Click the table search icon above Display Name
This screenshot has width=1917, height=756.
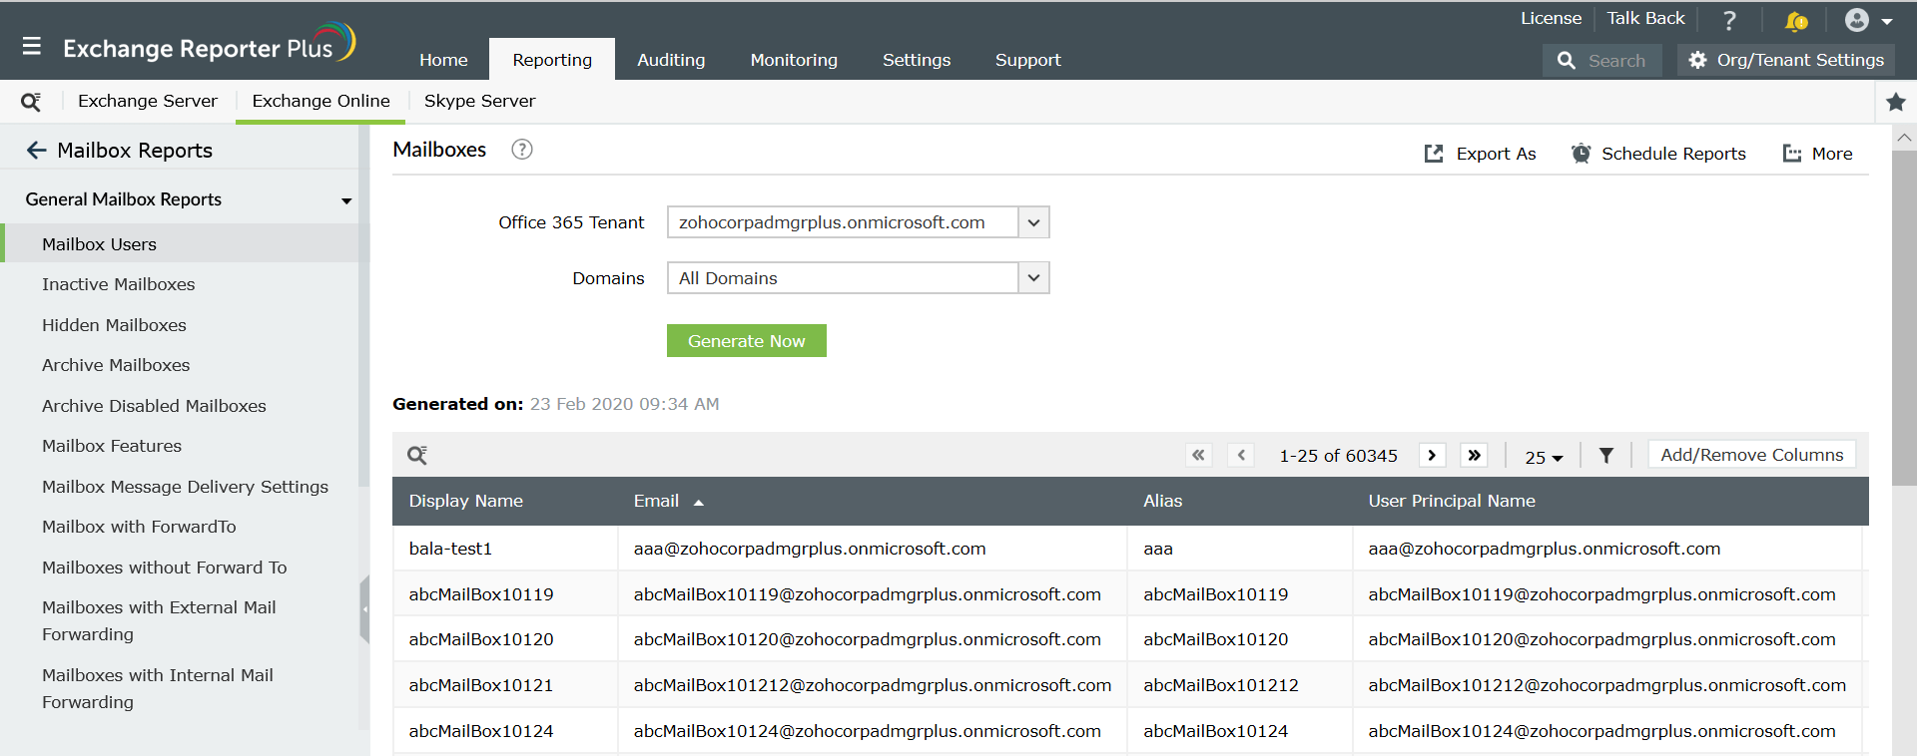pyautogui.click(x=417, y=455)
